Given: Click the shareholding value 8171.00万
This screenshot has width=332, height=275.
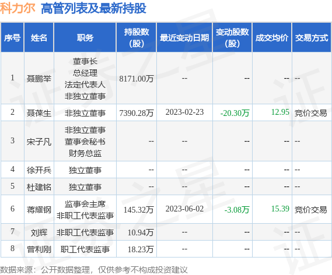Looking at the screenshot, I should click(x=137, y=79).
